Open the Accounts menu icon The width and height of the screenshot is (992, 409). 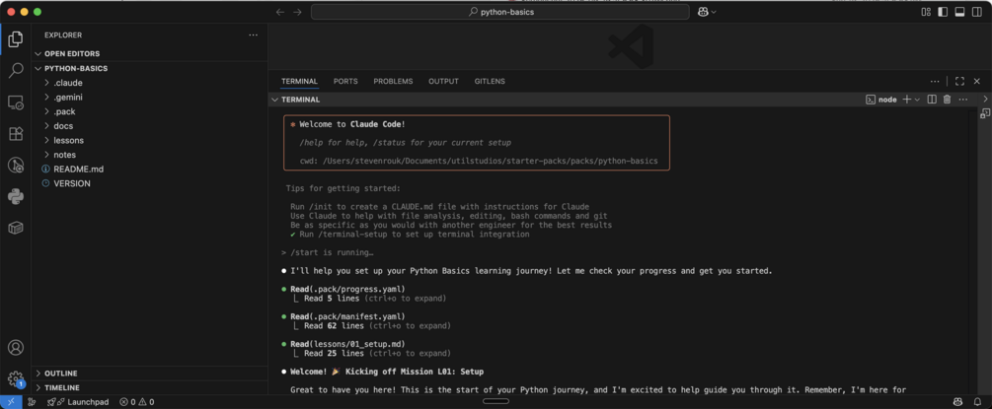coord(15,348)
